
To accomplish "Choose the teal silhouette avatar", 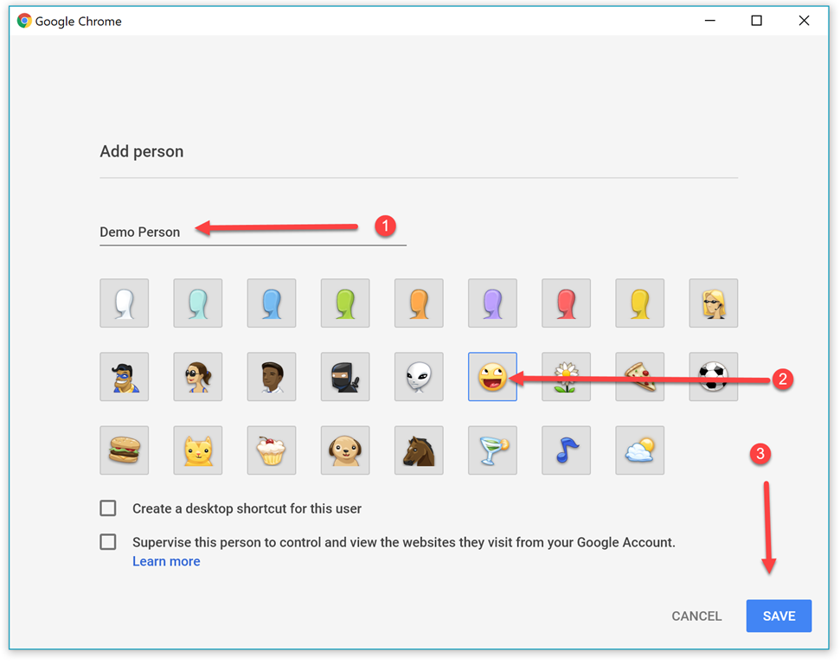I will click(x=198, y=303).
